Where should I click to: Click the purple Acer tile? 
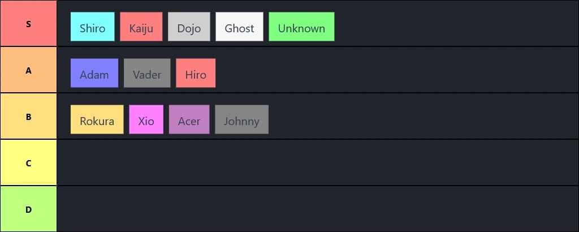tap(189, 120)
